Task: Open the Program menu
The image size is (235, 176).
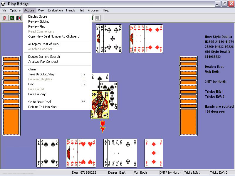Action: [93, 10]
